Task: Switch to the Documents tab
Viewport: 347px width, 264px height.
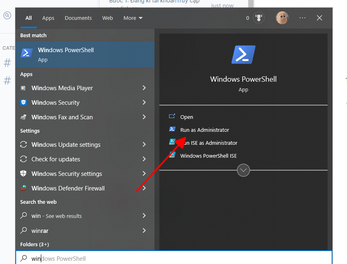Action: point(78,18)
